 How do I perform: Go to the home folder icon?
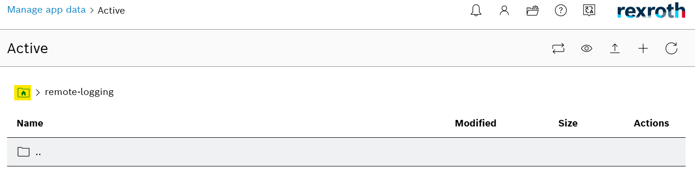[23, 93]
